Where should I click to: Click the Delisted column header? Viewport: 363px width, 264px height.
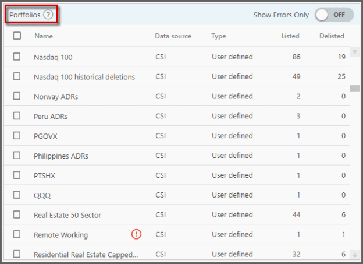pyautogui.click(x=332, y=36)
